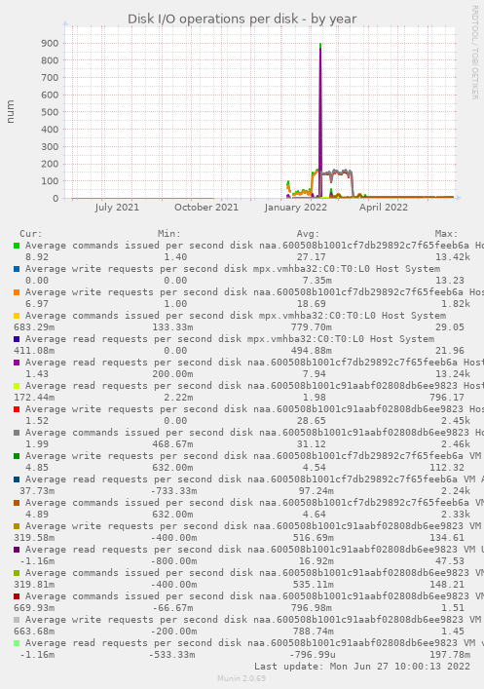Screen dimensions: 484x689
Task: Click the light green swatch on the last legend entry
Action: tap(17, 643)
